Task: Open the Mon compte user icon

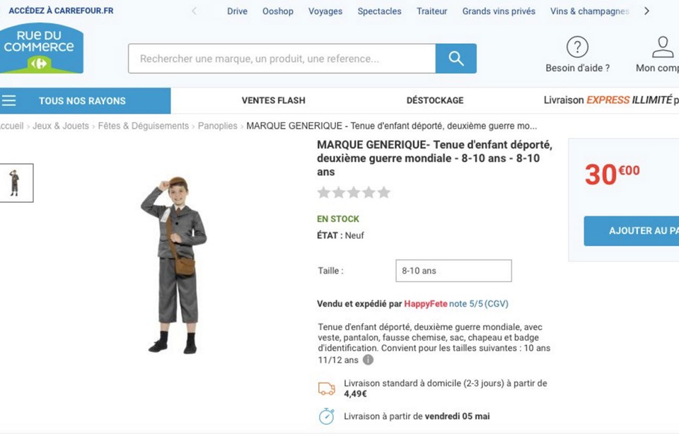Action: [663, 47]
